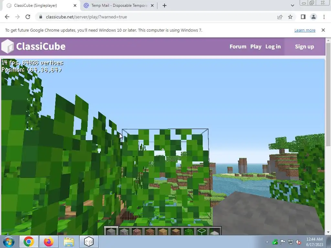Click the Position coordinates text
This screenshot has width=331, height=248.
pyautogui.click(x=32, y=70)
